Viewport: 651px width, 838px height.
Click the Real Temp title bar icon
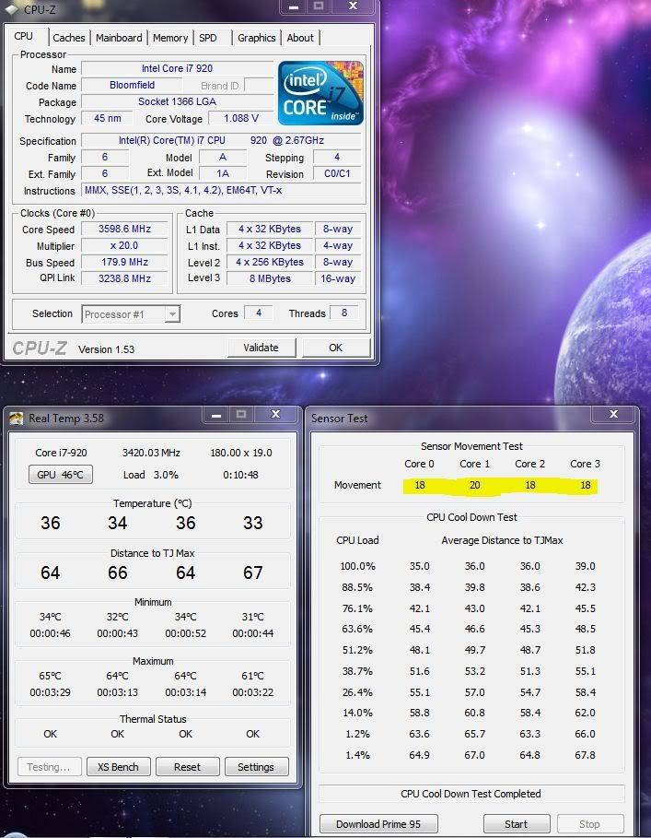(16, 419)
